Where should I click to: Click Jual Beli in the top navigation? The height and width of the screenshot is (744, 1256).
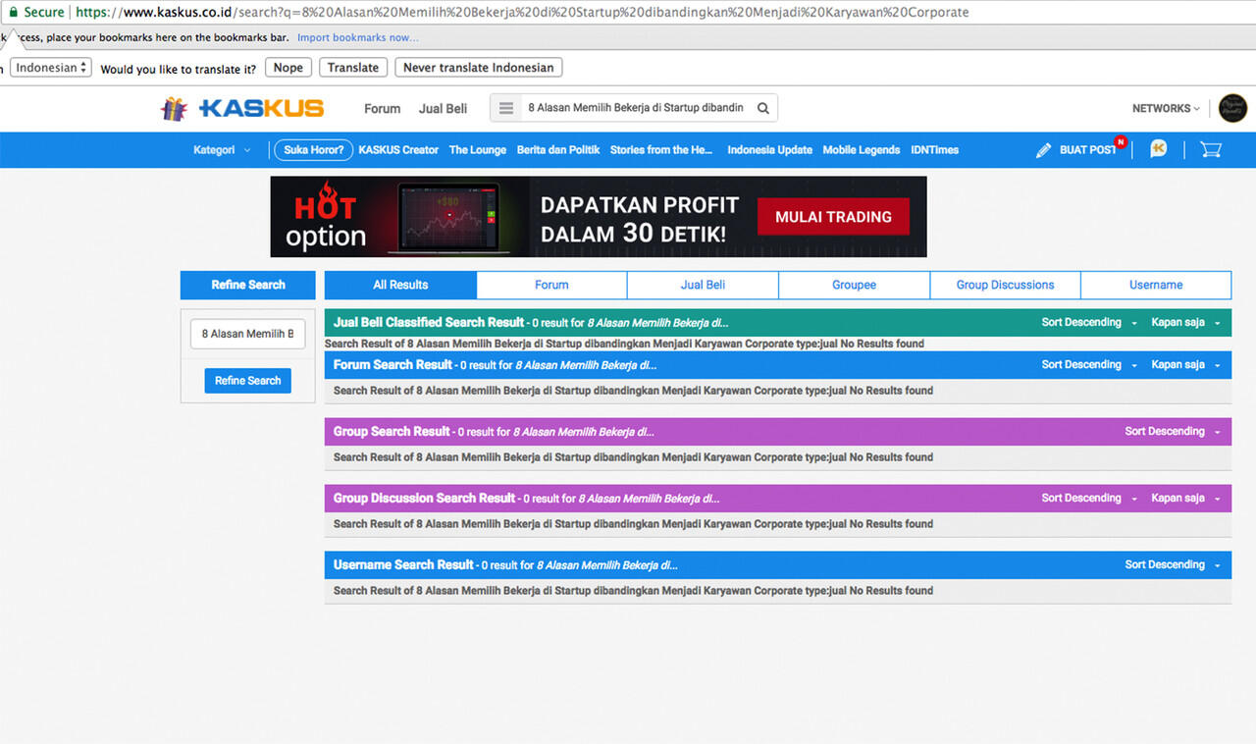click(443, 109)
